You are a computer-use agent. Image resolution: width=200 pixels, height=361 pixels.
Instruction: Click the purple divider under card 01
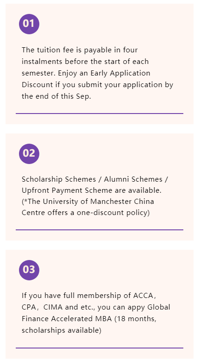100,114
